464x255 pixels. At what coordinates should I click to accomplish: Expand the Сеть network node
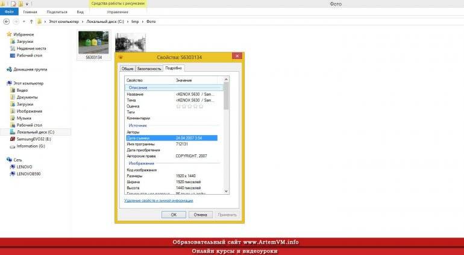tap(4, 160)
